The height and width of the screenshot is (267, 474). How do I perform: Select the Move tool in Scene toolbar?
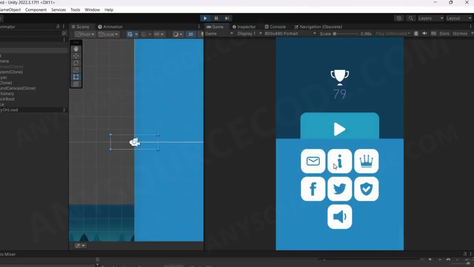point(76,56)
